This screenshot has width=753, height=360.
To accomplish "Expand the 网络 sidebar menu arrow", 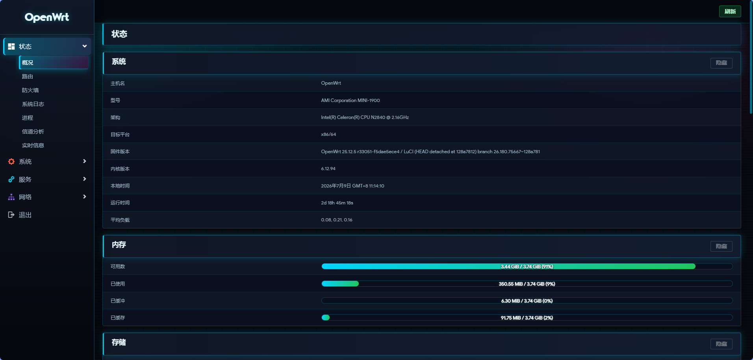I will (84, 197).
